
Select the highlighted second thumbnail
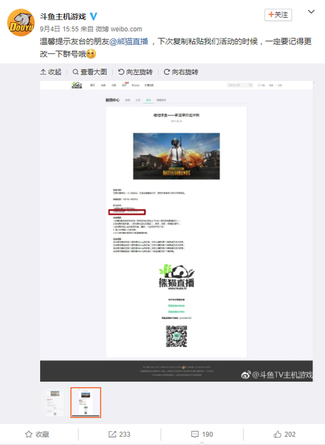(86, 403)
